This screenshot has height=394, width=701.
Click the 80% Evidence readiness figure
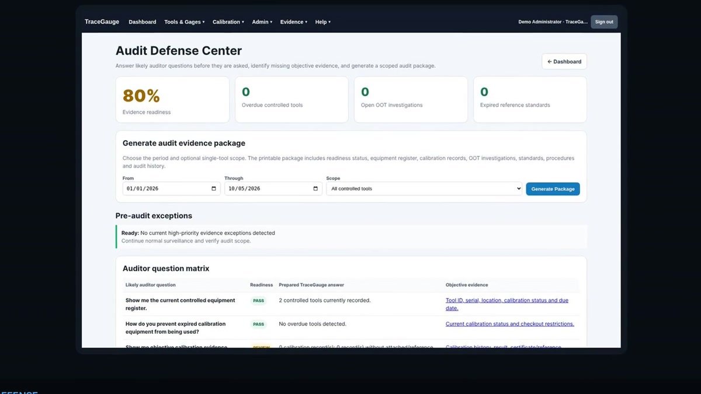point(141,96)
